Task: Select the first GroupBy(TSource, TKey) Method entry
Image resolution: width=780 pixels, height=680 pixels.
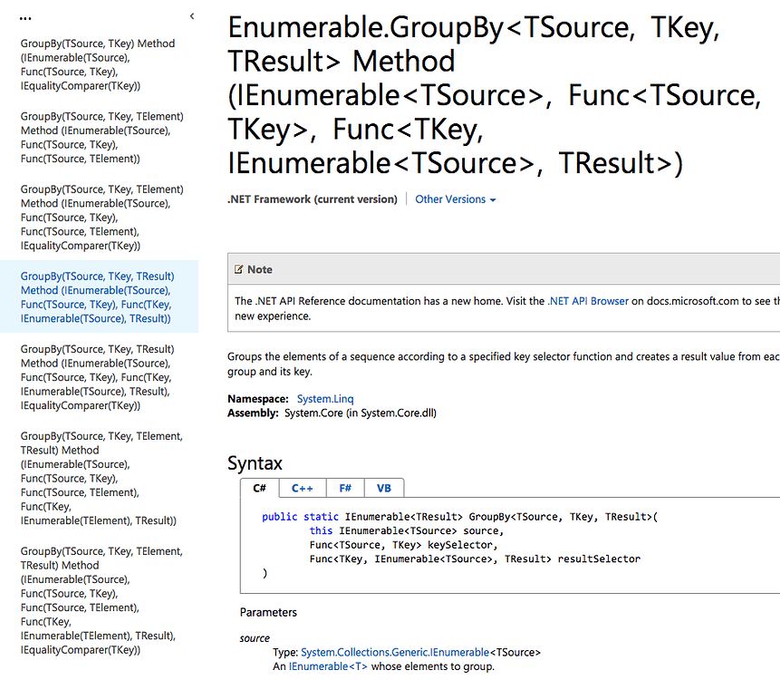Action: tap(100, 63)
